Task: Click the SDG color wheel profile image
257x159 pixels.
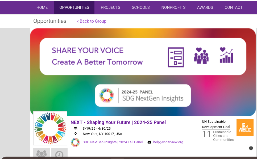Action: [50, 128]
